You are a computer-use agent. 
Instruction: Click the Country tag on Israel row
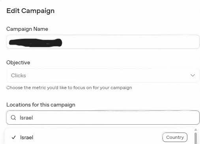pyautogui.click(x=175, y=137)
